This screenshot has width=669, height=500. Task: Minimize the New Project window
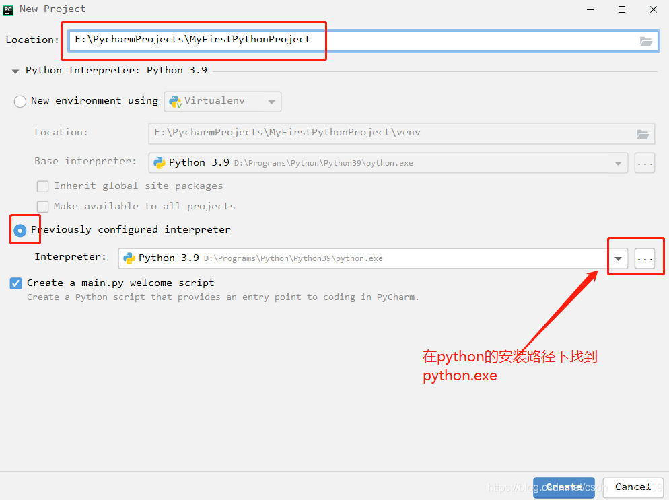[590, 9]
